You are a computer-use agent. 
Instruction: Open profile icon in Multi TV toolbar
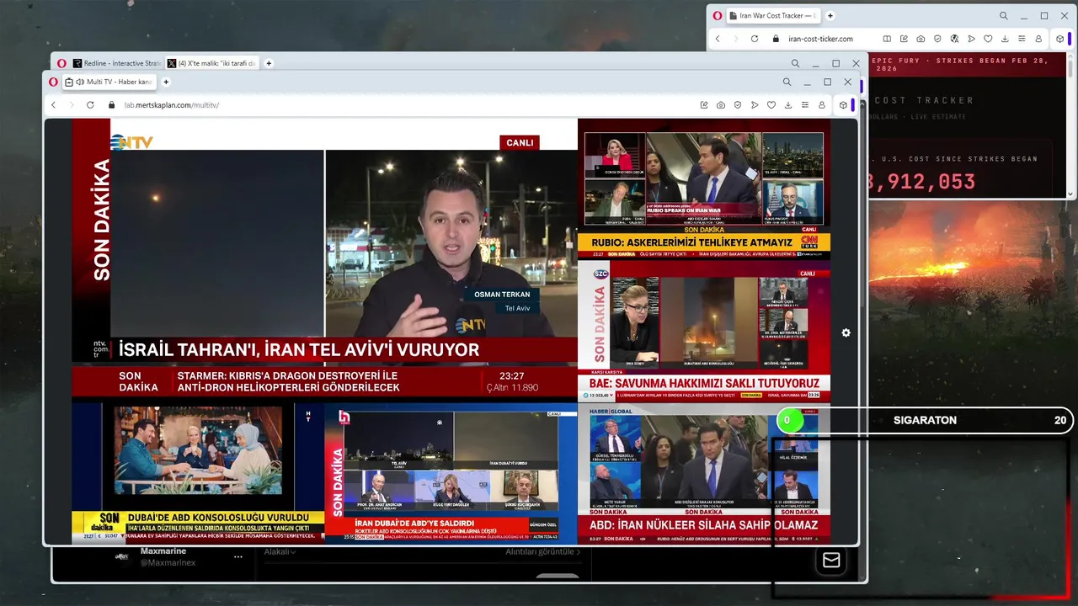822,105
